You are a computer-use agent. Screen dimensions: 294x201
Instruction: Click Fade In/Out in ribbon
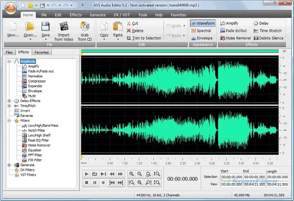pos(233,31)
